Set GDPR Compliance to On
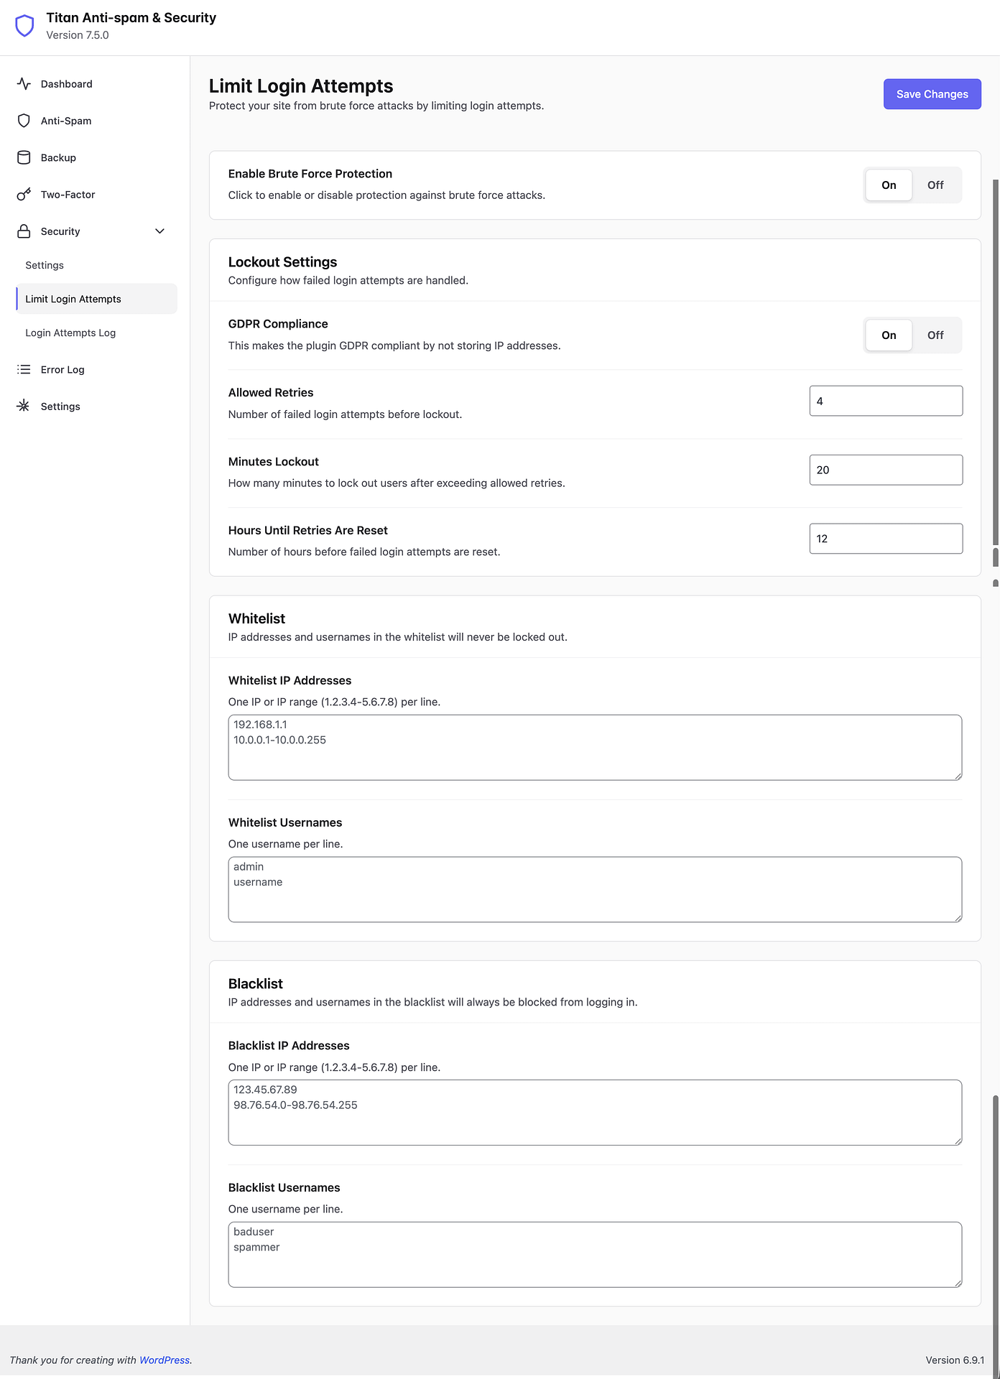This screenshot has width=1000, height=1379. 889,335
